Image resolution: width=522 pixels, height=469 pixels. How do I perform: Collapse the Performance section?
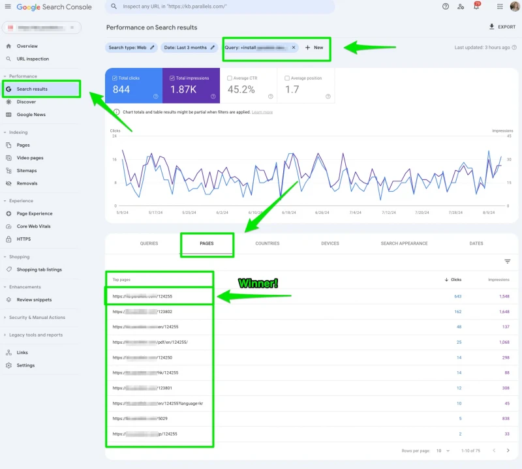coord(5,76)
